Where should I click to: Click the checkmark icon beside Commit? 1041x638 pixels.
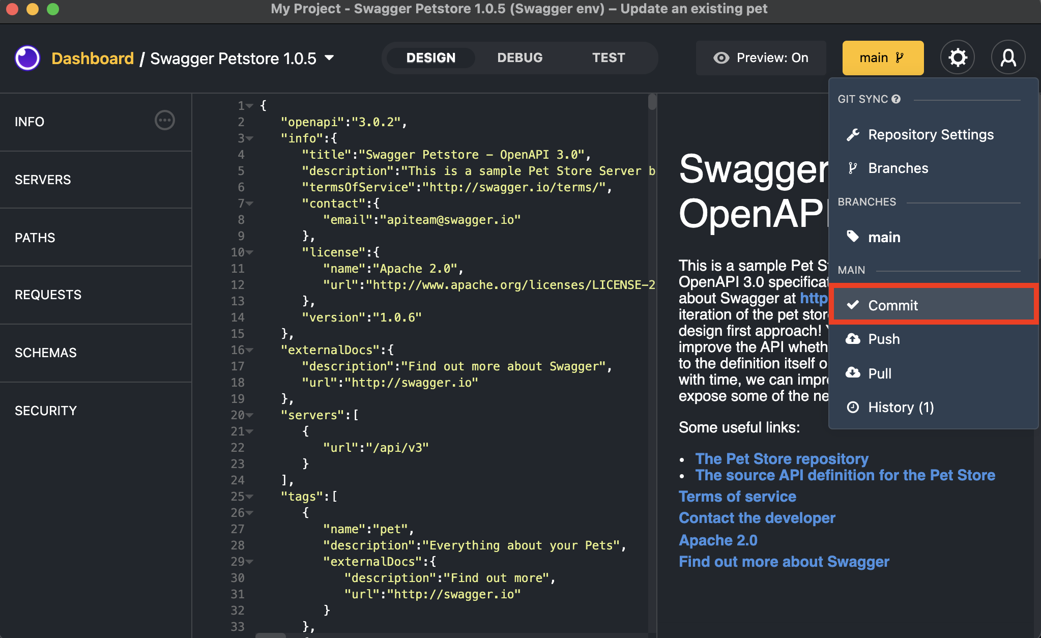pos(853,305)
